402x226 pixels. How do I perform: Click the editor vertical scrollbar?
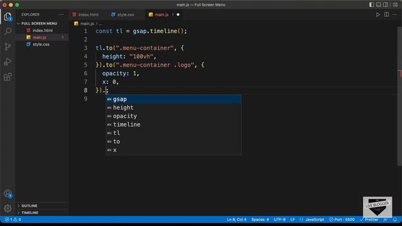point(399,96)
